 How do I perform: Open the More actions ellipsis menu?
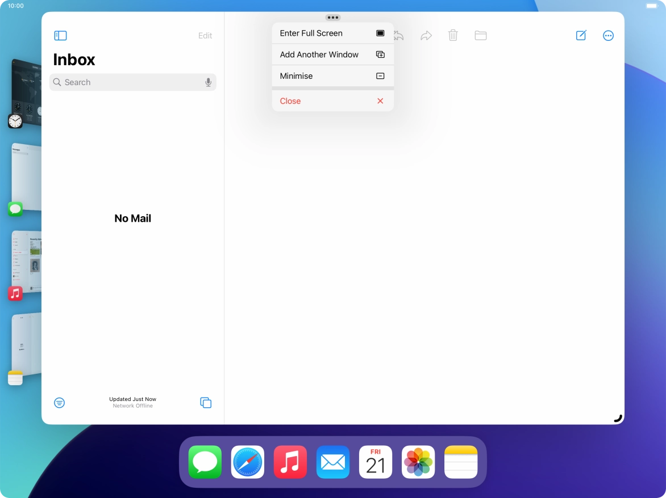608,35
